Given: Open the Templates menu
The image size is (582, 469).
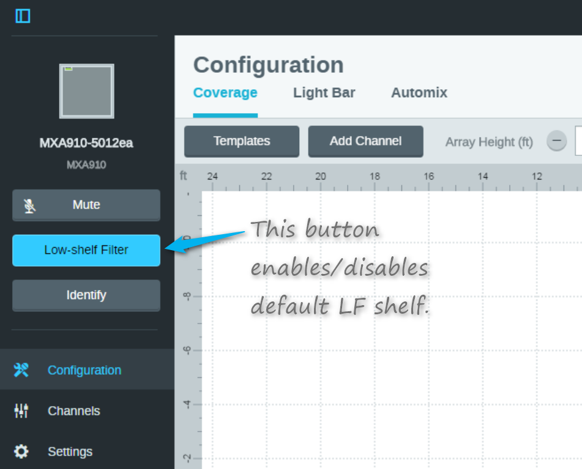Looking at the screenshot, I should [x=242, y=141].
